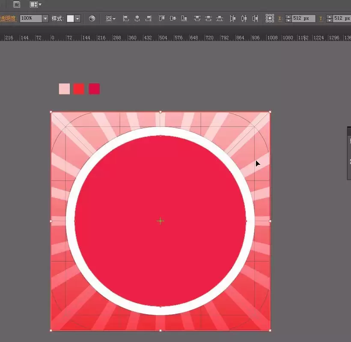Distribute objects by top edges
This screenshot has width=351, height=342.
(197, 18)
